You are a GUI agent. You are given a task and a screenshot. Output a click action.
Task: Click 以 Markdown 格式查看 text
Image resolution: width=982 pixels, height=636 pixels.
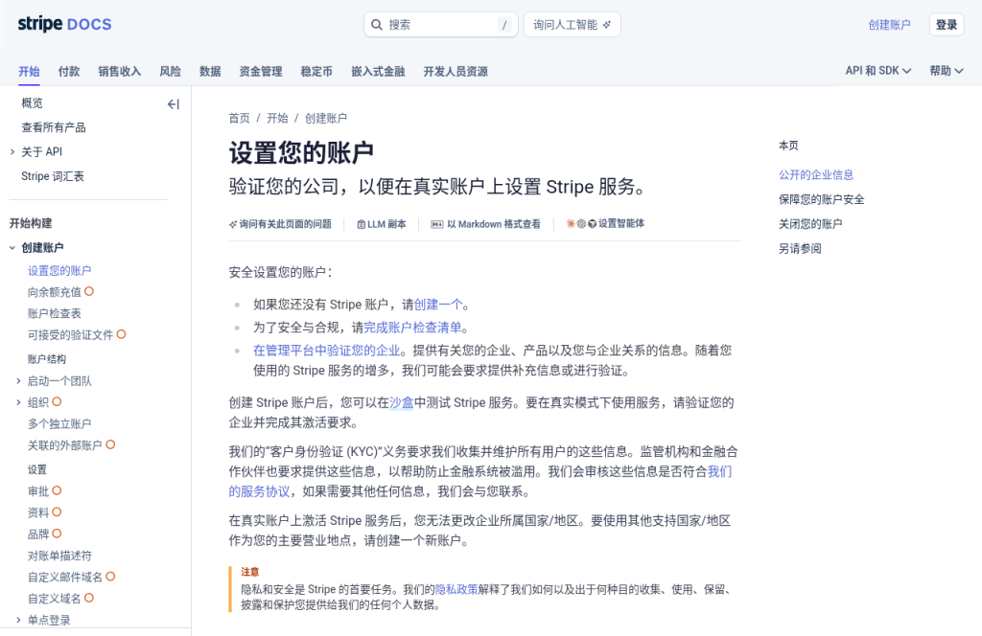[x=494, y=224]
